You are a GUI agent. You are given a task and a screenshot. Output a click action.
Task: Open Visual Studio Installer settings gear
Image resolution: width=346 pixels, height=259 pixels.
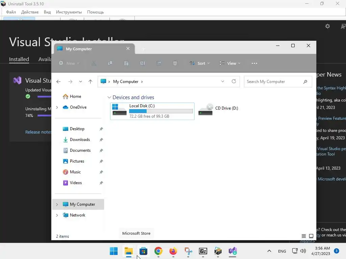(x=327, y=26)
